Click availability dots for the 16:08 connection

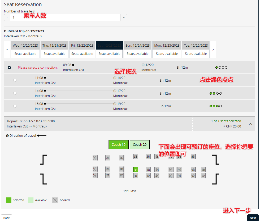pos(215,106)
